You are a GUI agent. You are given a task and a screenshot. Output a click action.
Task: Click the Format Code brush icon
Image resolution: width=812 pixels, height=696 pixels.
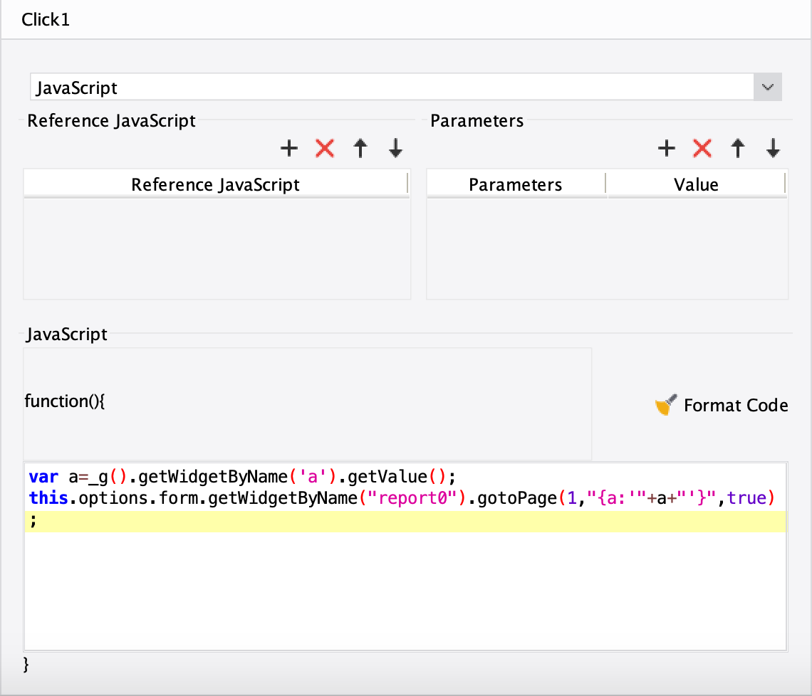[x=665, y=404]
